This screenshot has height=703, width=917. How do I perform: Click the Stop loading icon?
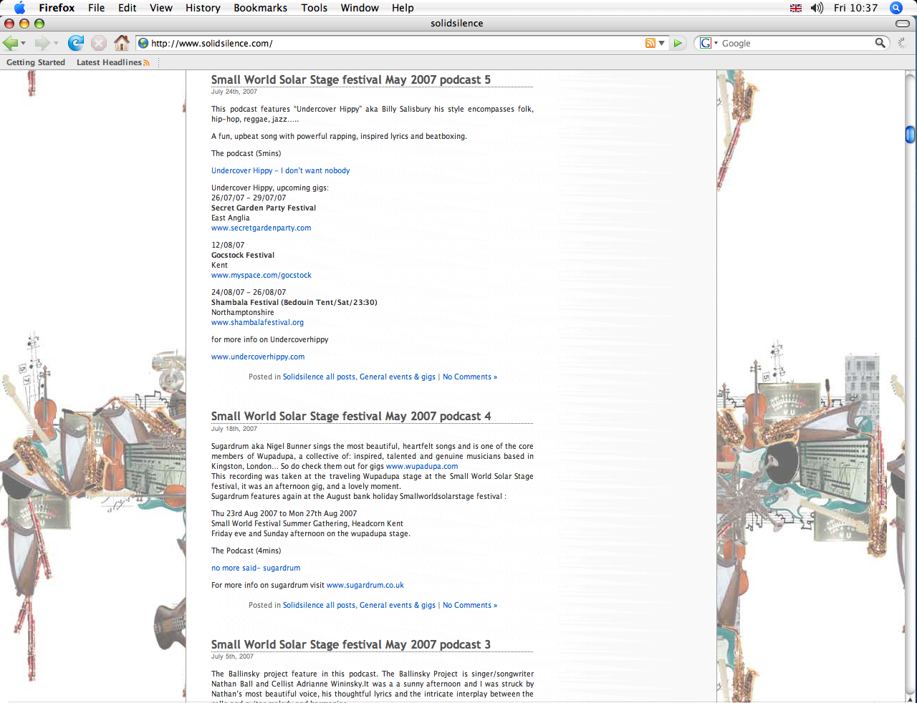pyautogui.click(x=99, y=44)
